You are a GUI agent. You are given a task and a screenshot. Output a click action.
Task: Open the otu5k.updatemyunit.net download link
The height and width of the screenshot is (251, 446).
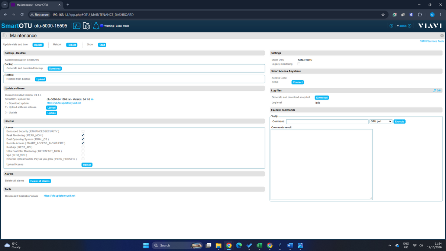[64, 103]
